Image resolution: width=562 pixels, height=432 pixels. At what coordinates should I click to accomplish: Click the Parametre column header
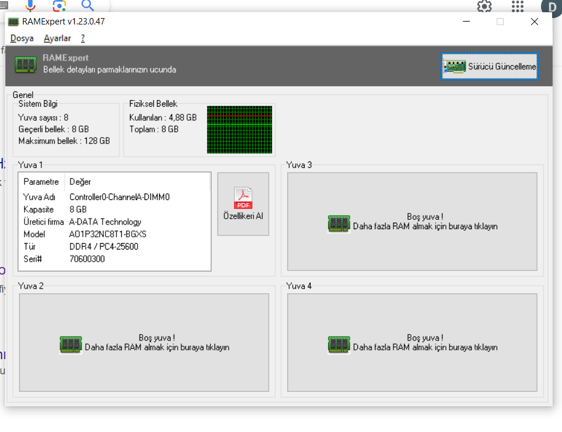[41, 182]
